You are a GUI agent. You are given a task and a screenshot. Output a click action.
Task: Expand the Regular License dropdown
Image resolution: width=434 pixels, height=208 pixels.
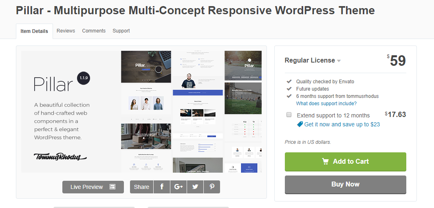pos(313,61)
